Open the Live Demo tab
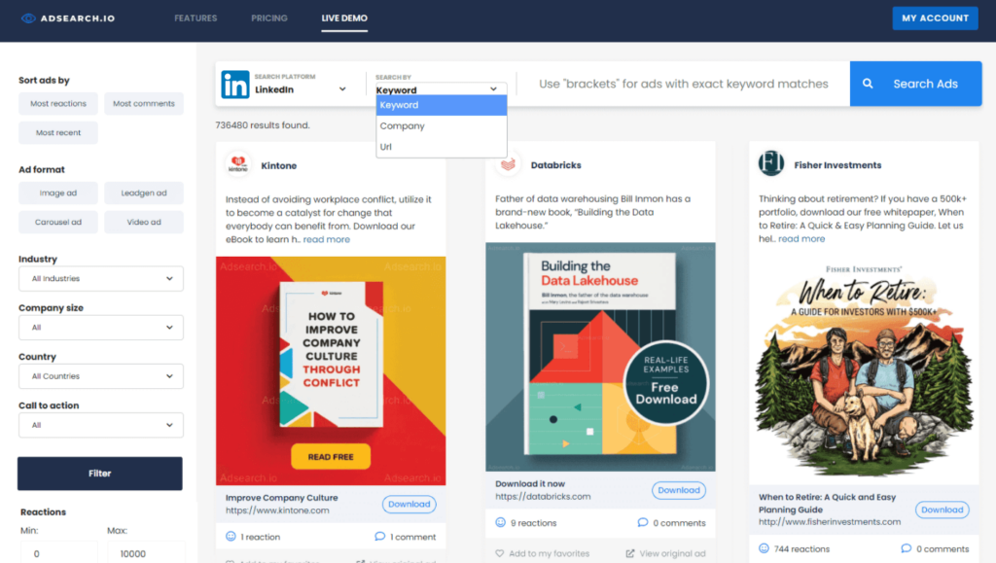 [344, 18]
